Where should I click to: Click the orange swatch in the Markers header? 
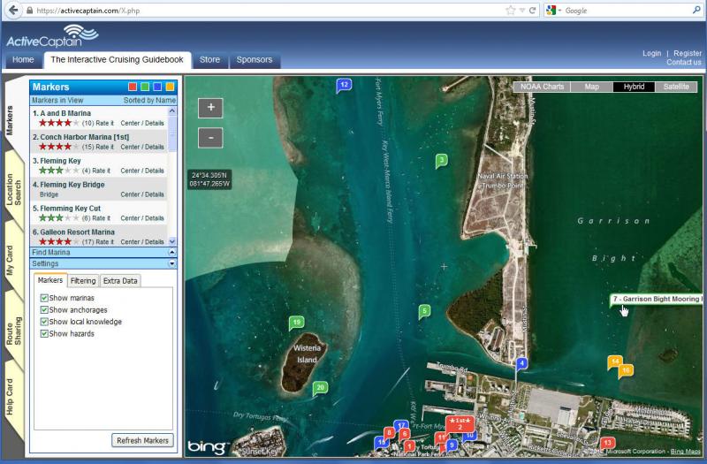tap(170, 87)
